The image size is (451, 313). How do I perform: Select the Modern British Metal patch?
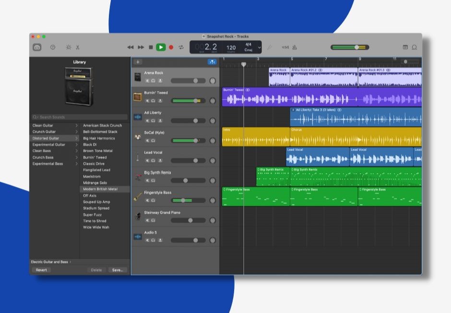(100, 189)
